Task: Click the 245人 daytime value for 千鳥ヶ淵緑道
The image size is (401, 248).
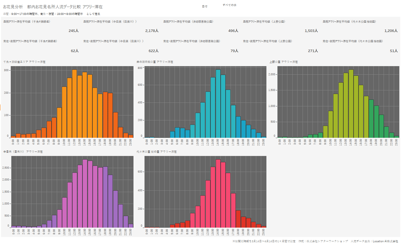Action: pos(74,31)
